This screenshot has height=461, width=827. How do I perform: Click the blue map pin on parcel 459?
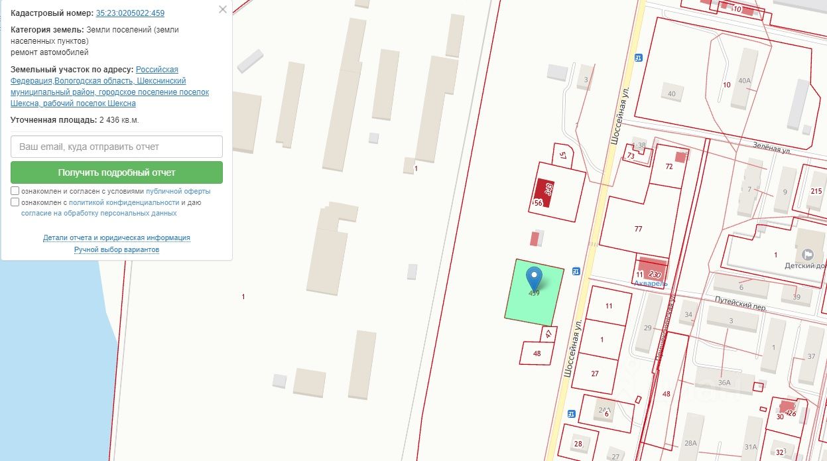[534, 279]
